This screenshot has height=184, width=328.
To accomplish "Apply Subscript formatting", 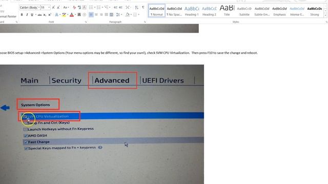I will 45,15.
